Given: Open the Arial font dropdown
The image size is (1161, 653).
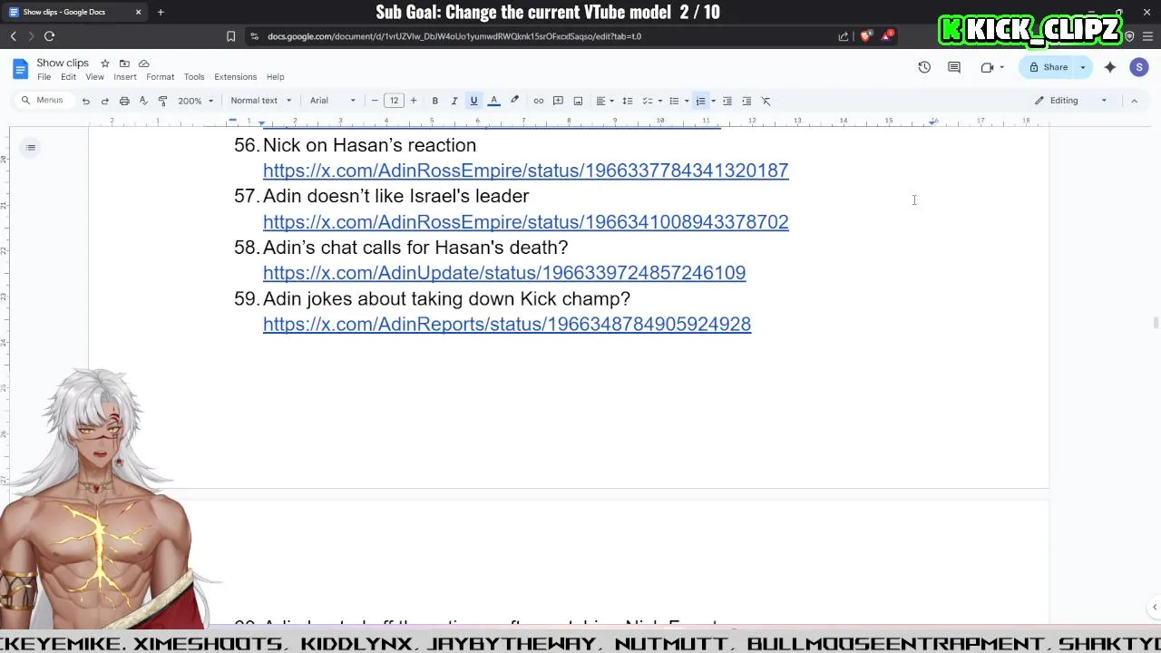Looking at the screenshot, I should (333, 101).
